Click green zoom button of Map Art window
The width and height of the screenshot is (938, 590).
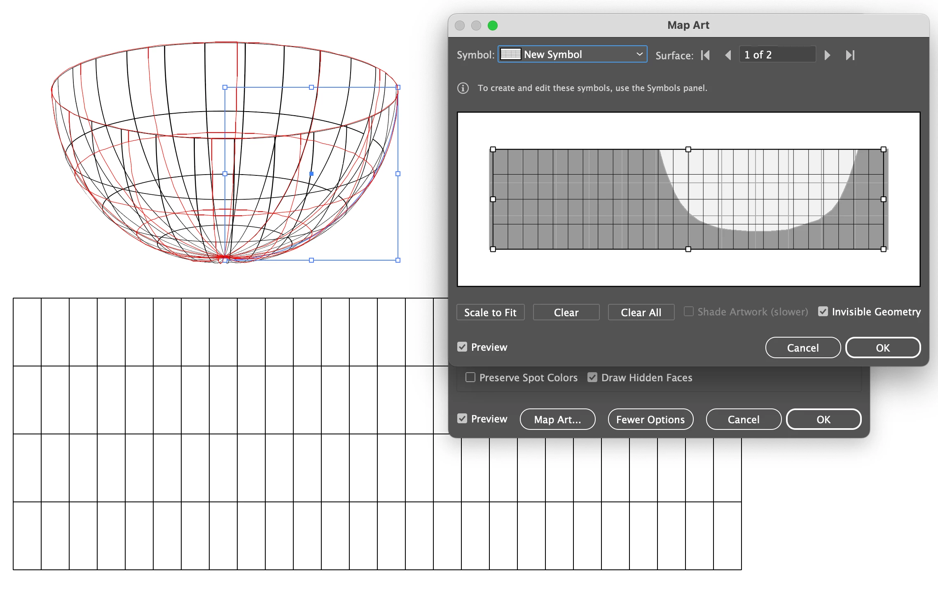click(493, 26)
